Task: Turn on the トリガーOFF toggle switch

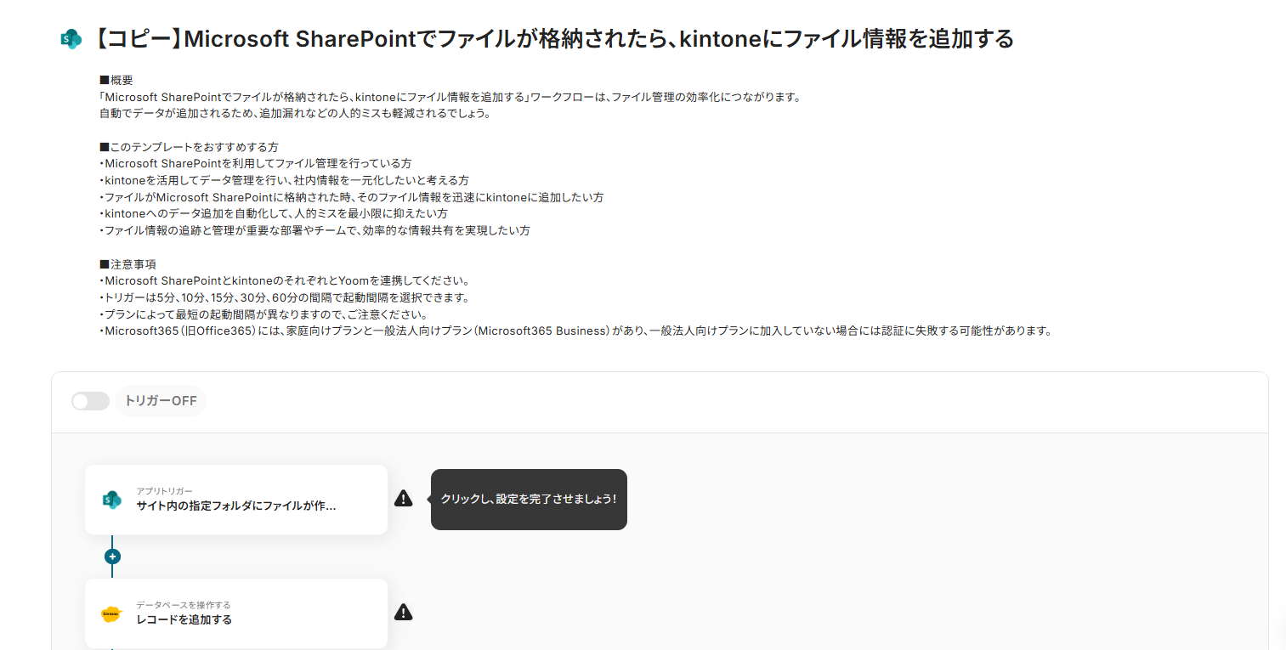Action: [91, 401]
